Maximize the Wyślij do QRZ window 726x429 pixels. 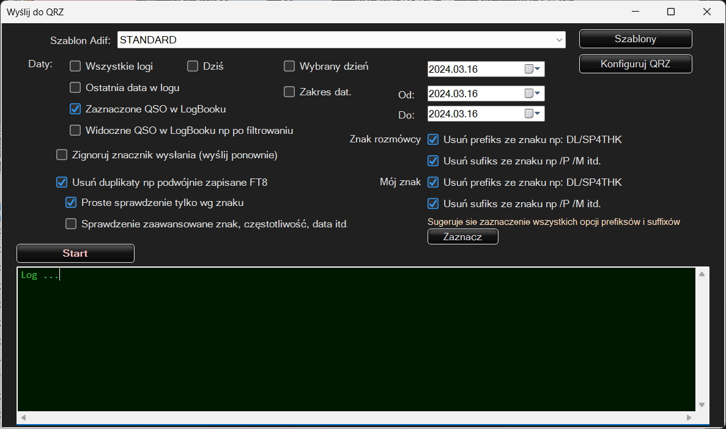coord(671,12)
